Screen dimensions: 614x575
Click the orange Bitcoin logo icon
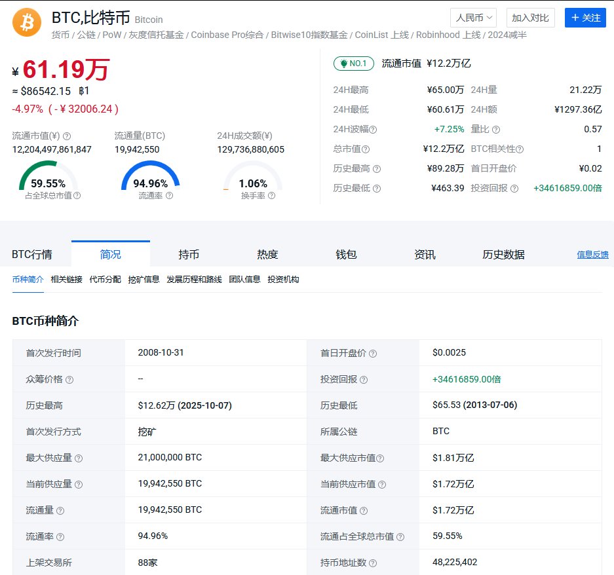pyautogui.click(x=27, y=22)
